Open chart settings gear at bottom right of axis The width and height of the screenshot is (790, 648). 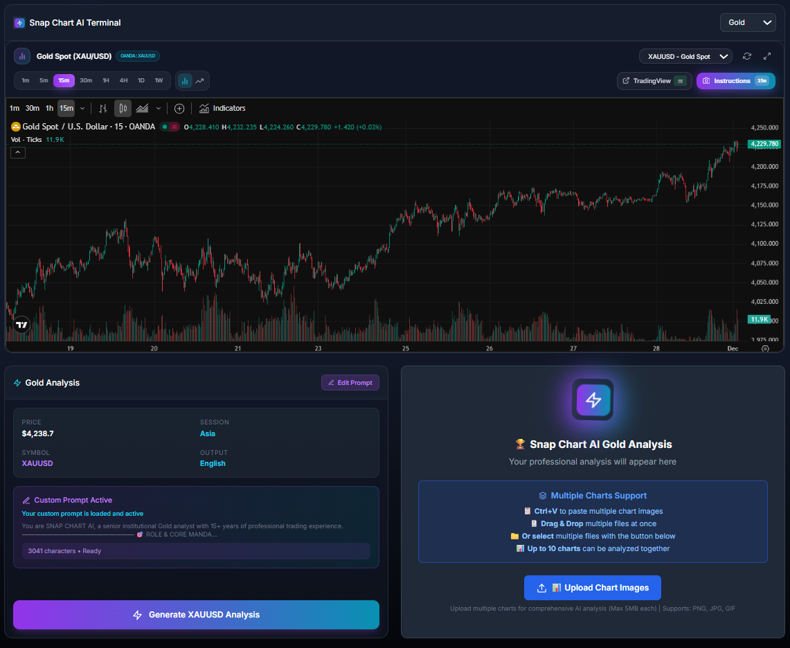765,349
